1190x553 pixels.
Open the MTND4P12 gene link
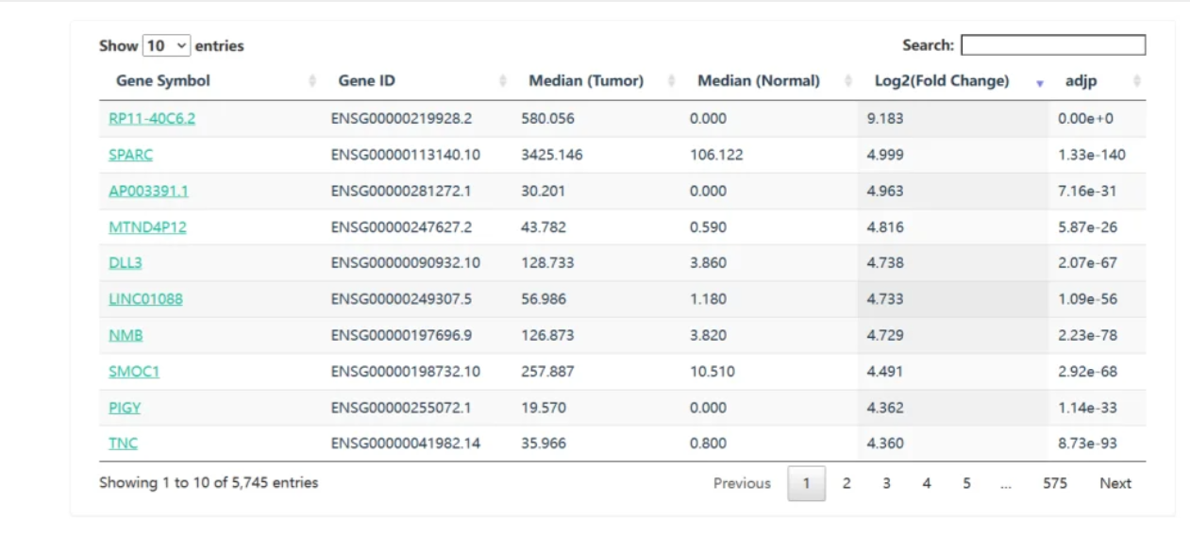(147, 227)
